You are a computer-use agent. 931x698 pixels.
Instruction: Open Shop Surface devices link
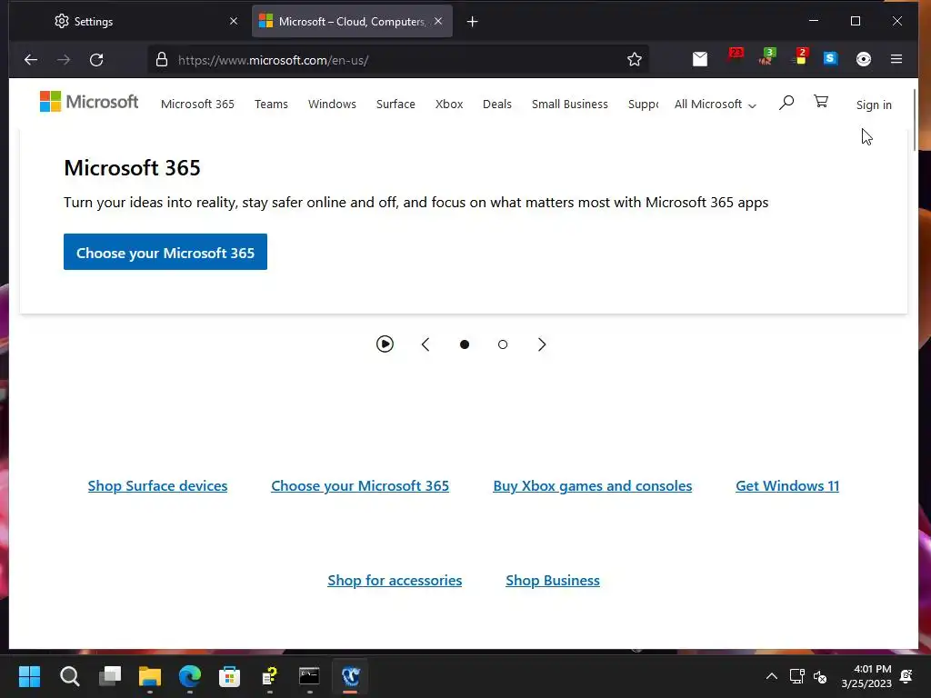(157, 485)
